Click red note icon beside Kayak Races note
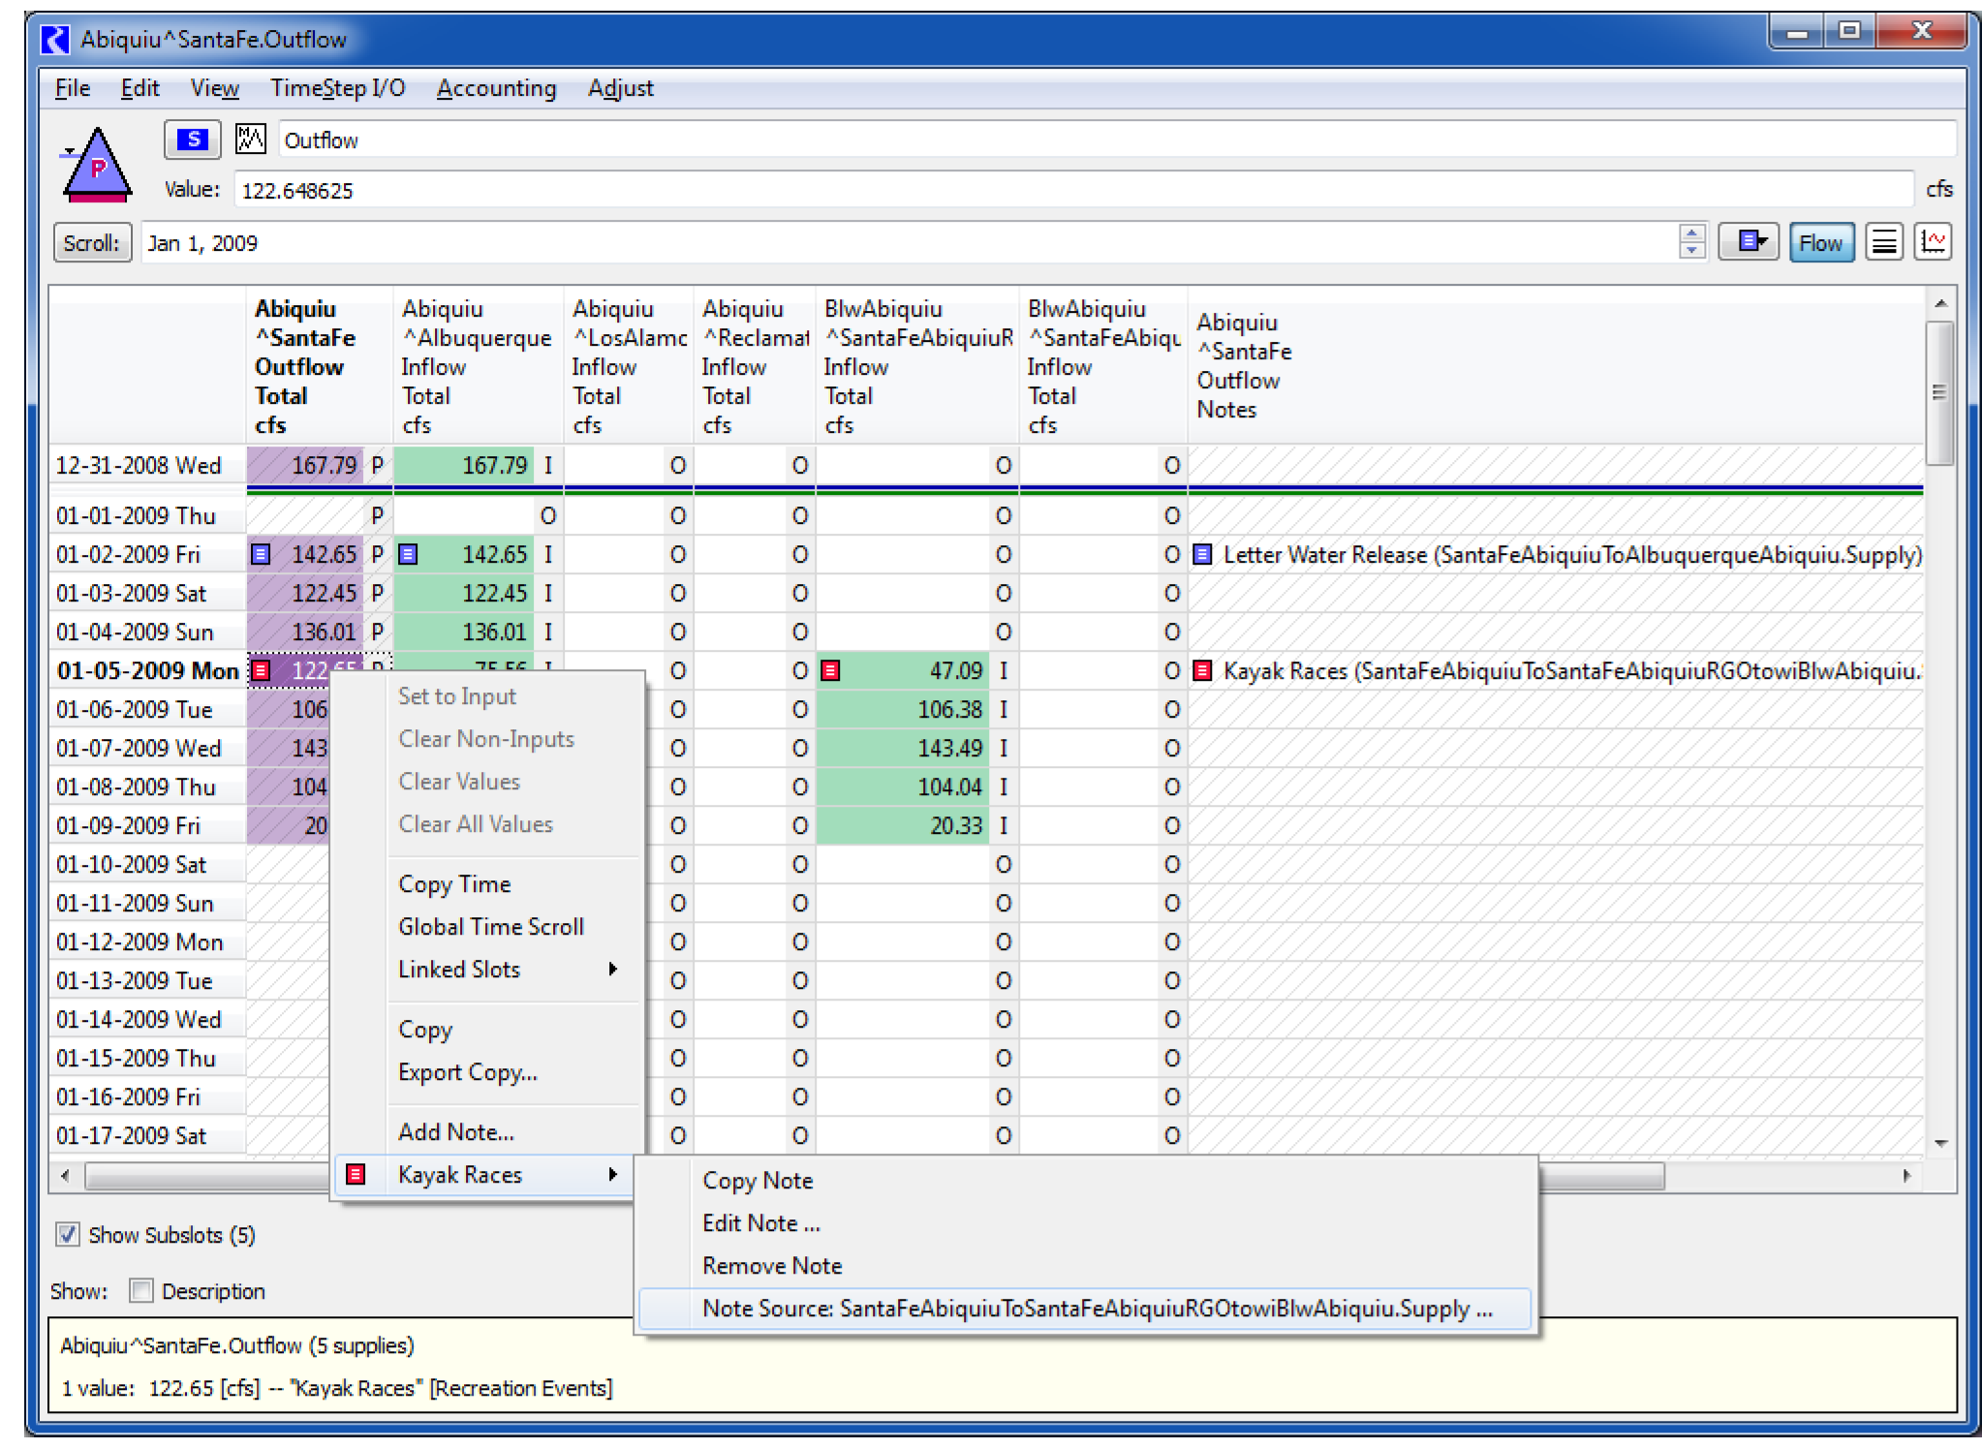The image size is (1982, 1449). [1203, 671]
